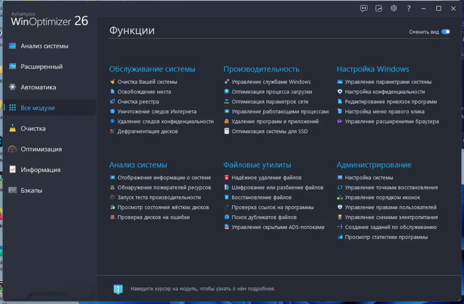Click the Оптимизация gauge icon in sidebar
464x304 pixels.
[13, 149]
